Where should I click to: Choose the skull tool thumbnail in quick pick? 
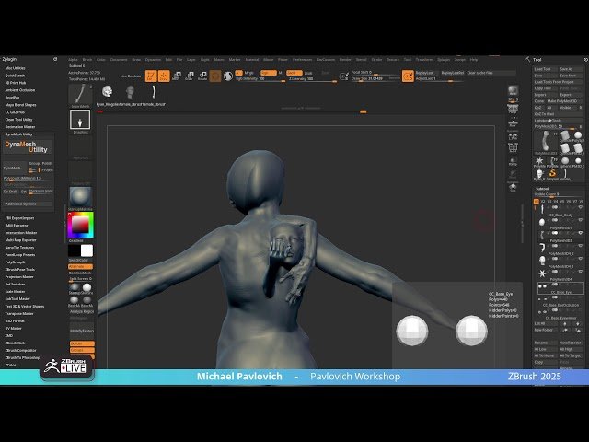pos(107,92)
